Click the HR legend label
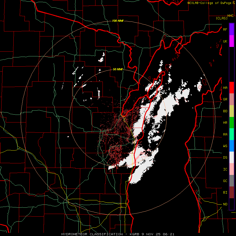 point(225,123)
